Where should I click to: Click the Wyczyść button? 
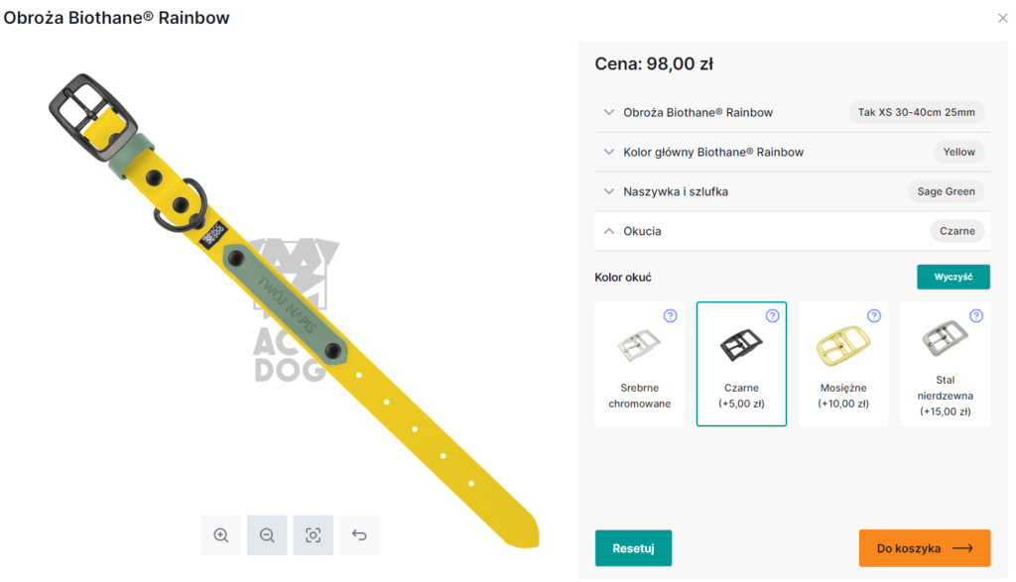tap(952, 277)
